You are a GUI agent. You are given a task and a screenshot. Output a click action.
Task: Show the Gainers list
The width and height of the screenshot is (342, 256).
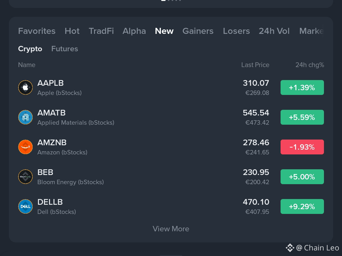pos(198,31)
